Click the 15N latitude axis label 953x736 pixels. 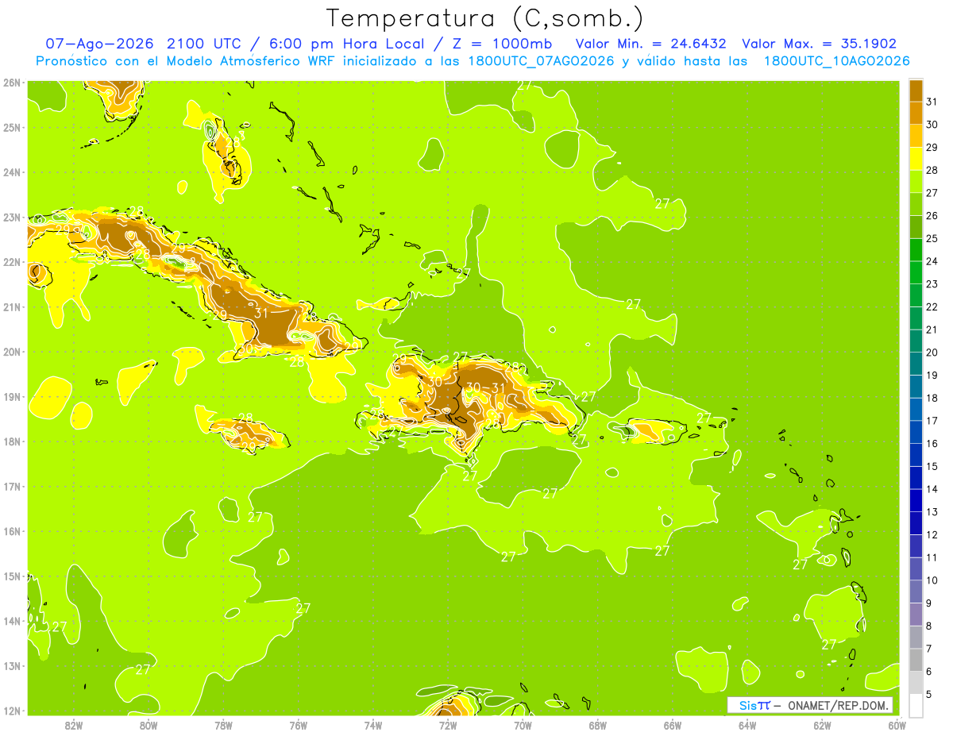11,576
